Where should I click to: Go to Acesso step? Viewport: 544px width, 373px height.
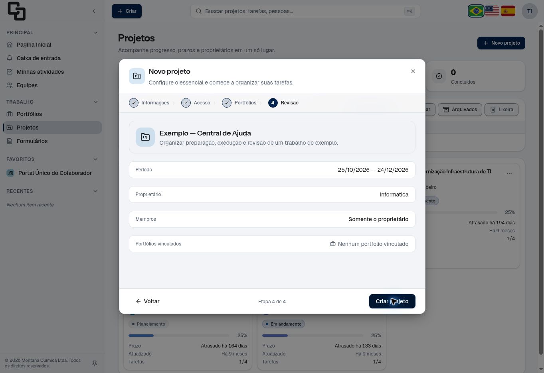pyautogui.click(x=196, y=103)
